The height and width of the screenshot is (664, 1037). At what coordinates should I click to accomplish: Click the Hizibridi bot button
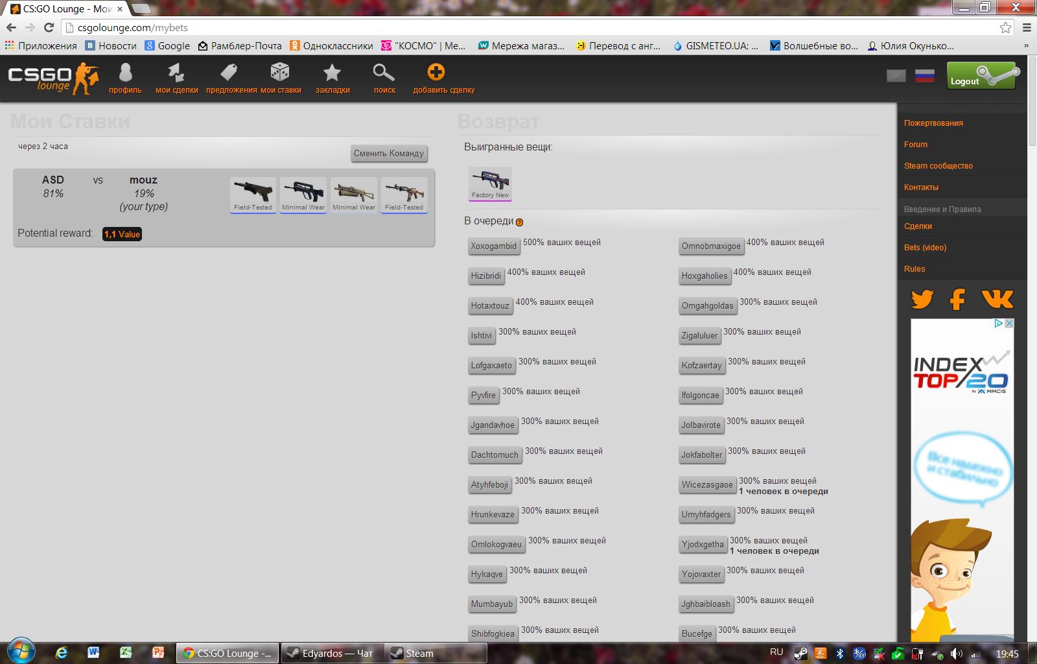486,276
